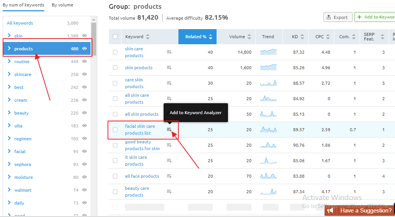
Task: Click add-to-analyzer icon for 'facial skin care products list'
Action: coord(169,130)
